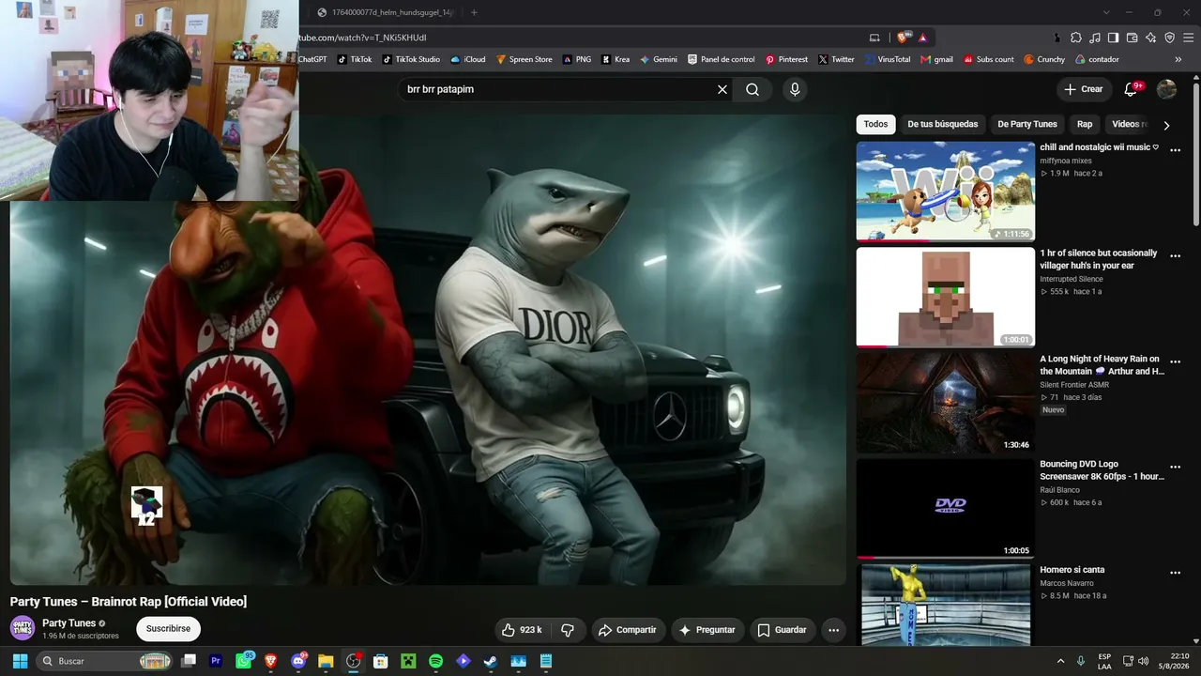Screen dimensions: 1201x676
Task: Open OBS Studio from the taskbar
Action: point(354,661)
